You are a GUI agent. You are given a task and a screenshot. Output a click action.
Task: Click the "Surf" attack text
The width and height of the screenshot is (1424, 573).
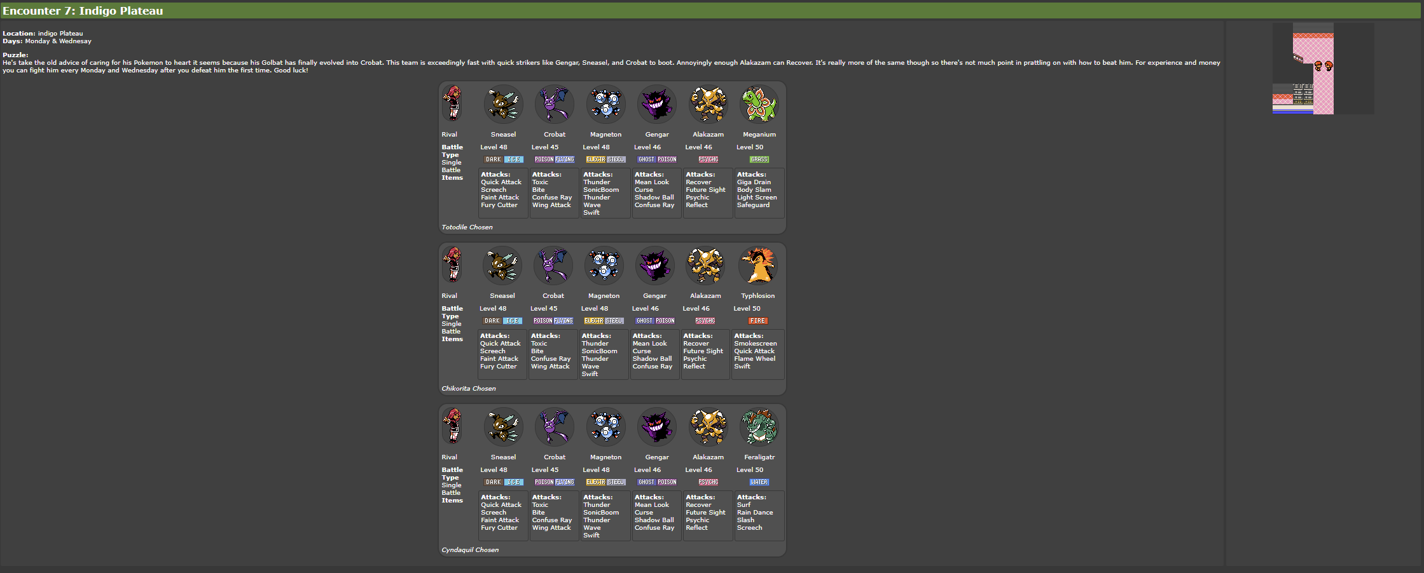[x=744, y=505]
